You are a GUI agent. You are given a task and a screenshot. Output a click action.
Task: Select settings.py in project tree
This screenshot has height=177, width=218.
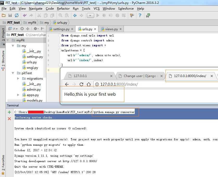tap(33, 57)
